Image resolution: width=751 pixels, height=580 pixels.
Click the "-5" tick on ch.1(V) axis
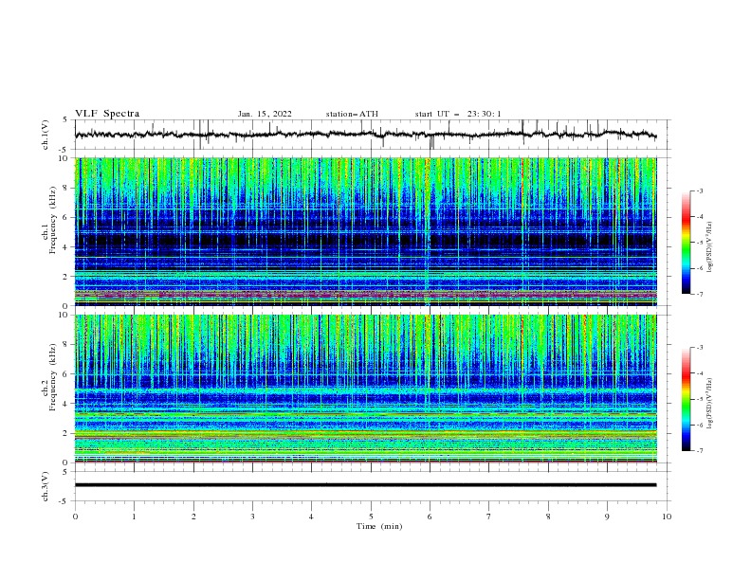pos(64,150)
